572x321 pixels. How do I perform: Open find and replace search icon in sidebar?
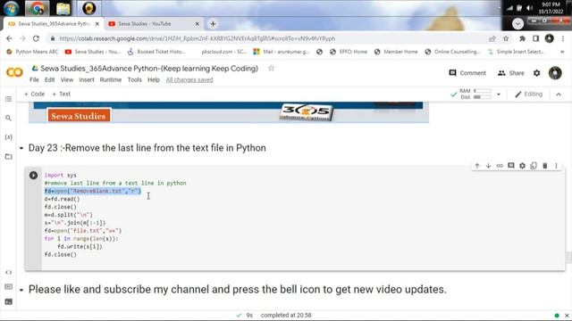(8, 118)
